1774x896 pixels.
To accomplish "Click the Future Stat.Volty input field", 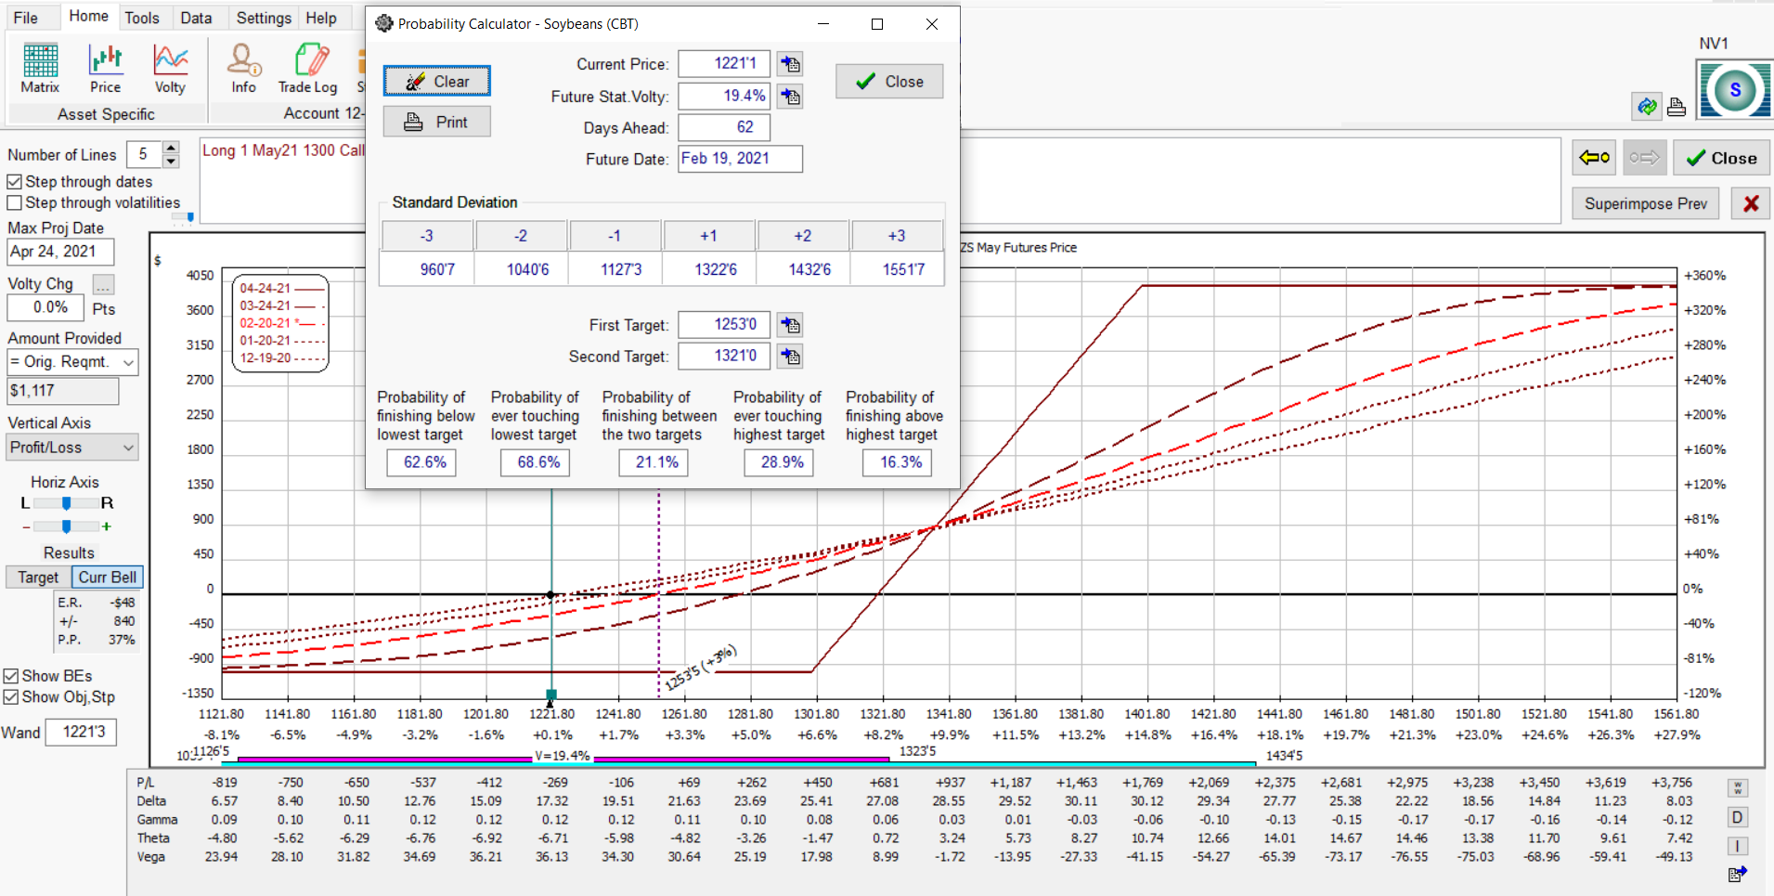I will tap(724, 96).
